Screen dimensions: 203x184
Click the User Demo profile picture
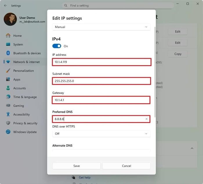click(10, 19)
